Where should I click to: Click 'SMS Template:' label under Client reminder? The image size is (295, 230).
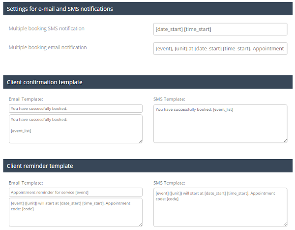point(170,183)
